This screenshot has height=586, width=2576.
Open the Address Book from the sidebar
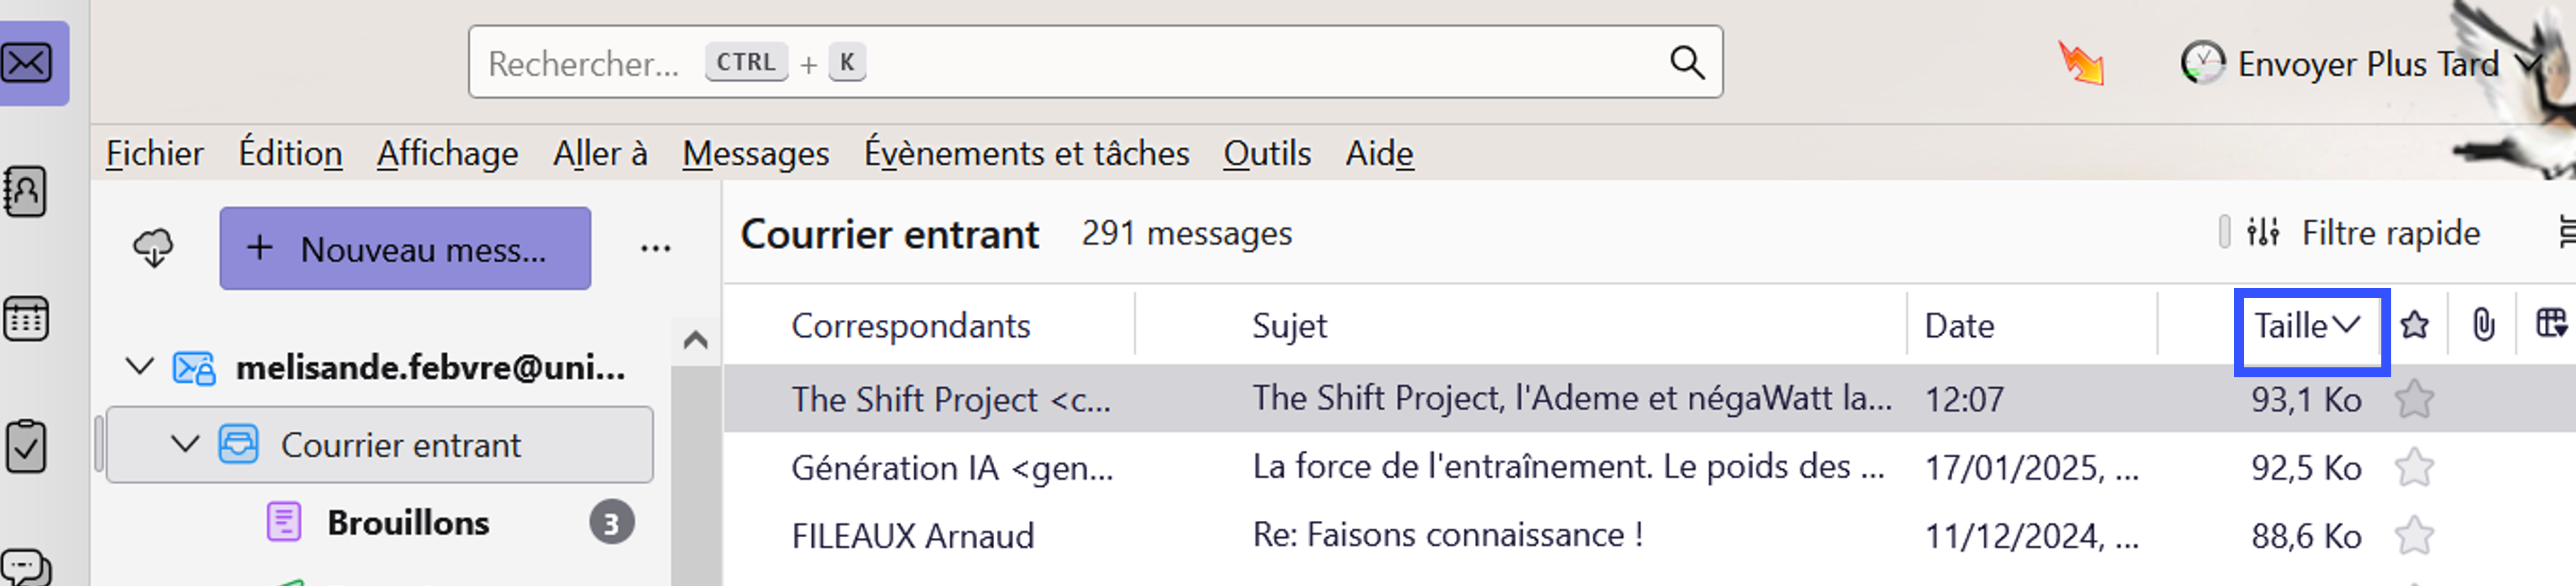pyautogui.click(x=26, y=191)
